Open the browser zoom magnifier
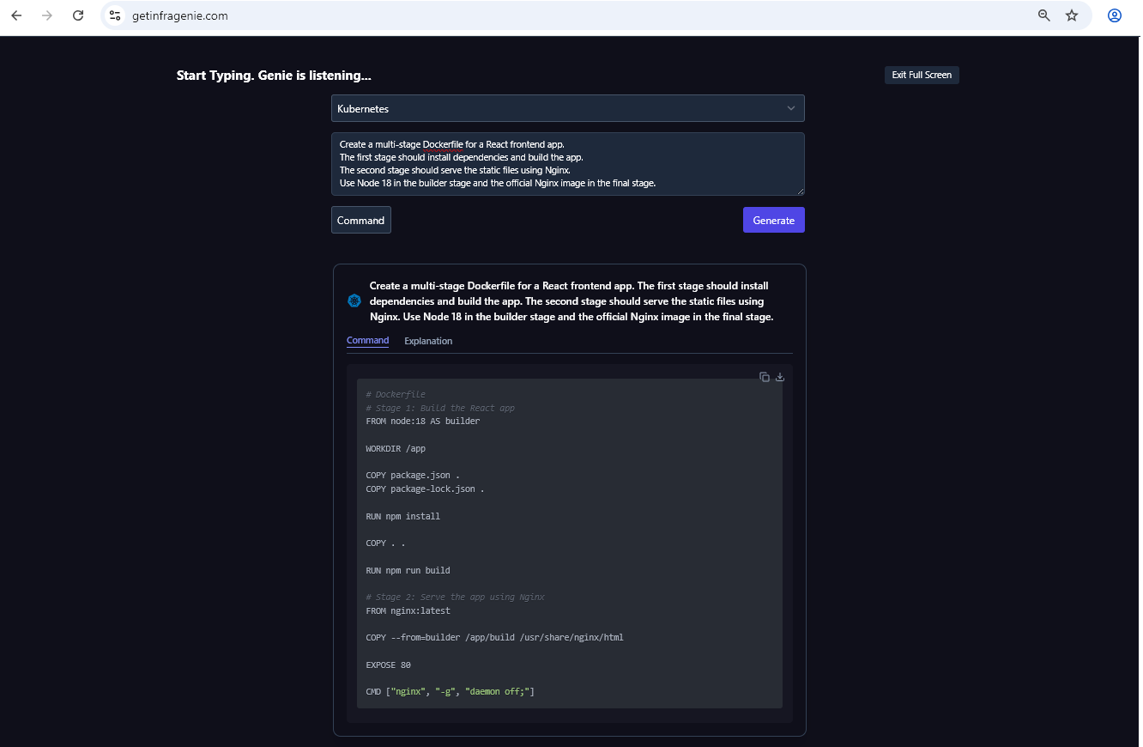Screen dimensions: 1143x747 pos(1044,15)
